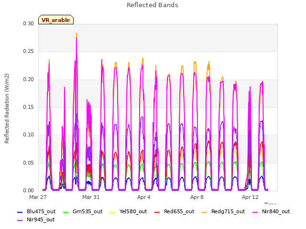This screenshot has height=229, width=306.
Task: Click the Blu475_out legend label
Action: [41, 211]
